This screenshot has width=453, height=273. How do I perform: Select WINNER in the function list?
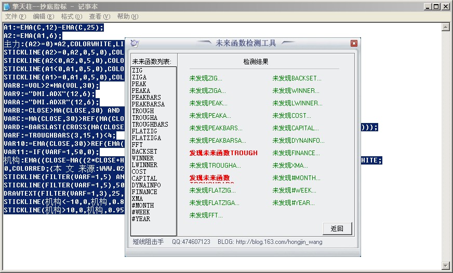pos(143,158)
